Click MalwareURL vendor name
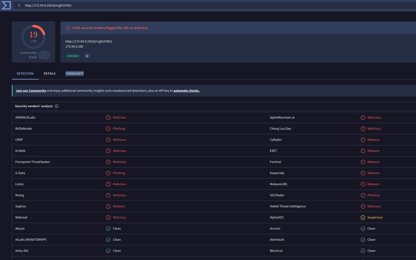This screenshot has width=416, height=260. [x=279, y=184]
